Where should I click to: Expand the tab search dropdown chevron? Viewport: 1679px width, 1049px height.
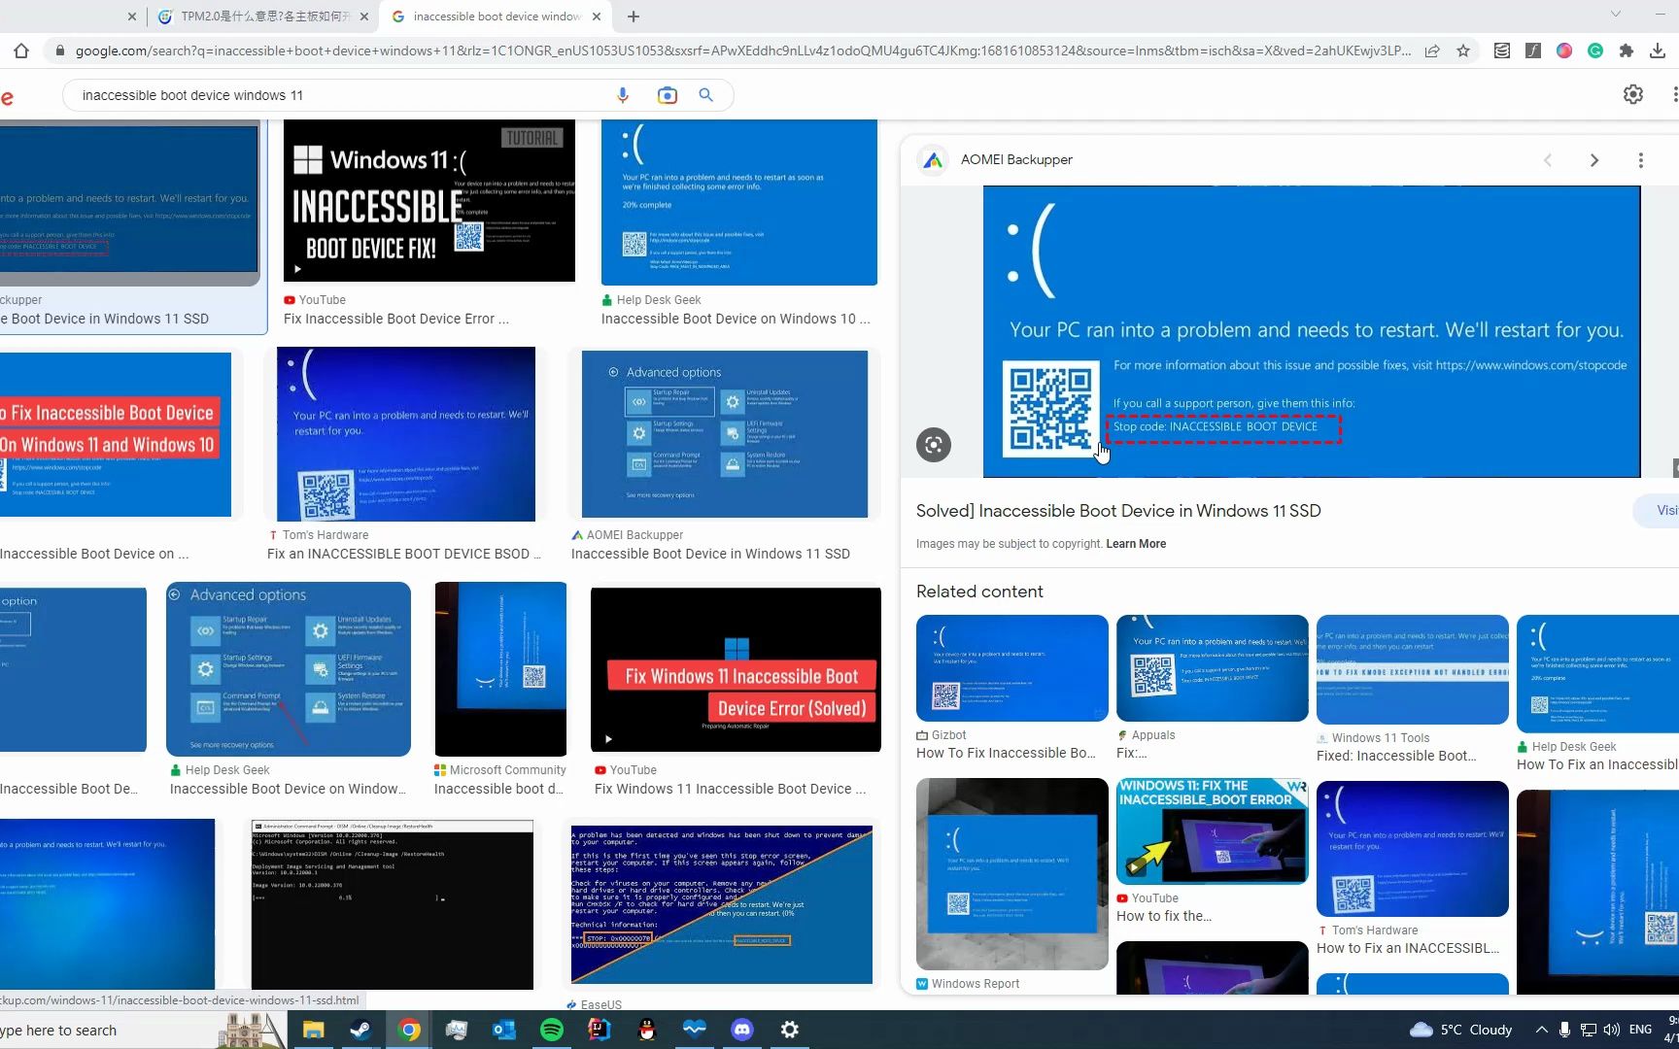coord(1616,15)
